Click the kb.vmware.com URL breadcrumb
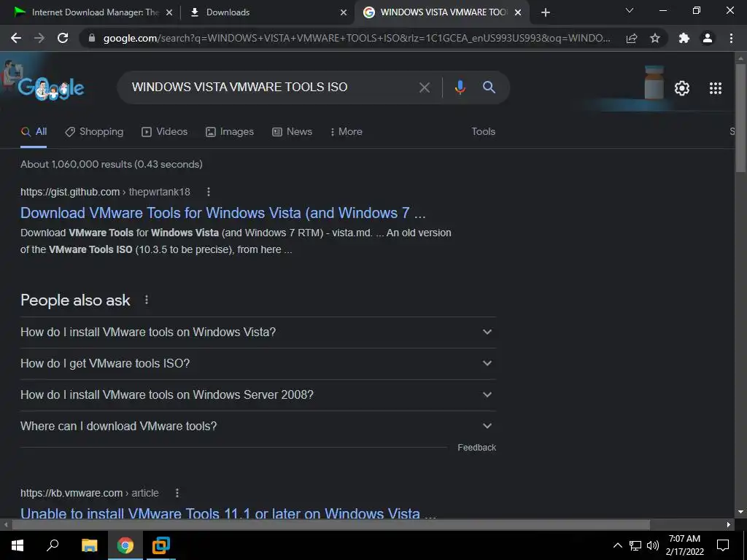 click(x=90, y=493)
